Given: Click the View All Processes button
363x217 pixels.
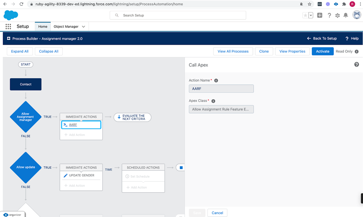Looking at the screenshot, I should 233,51.
